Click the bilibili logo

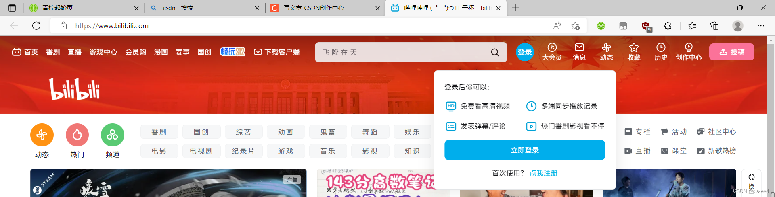coord(75,89)
